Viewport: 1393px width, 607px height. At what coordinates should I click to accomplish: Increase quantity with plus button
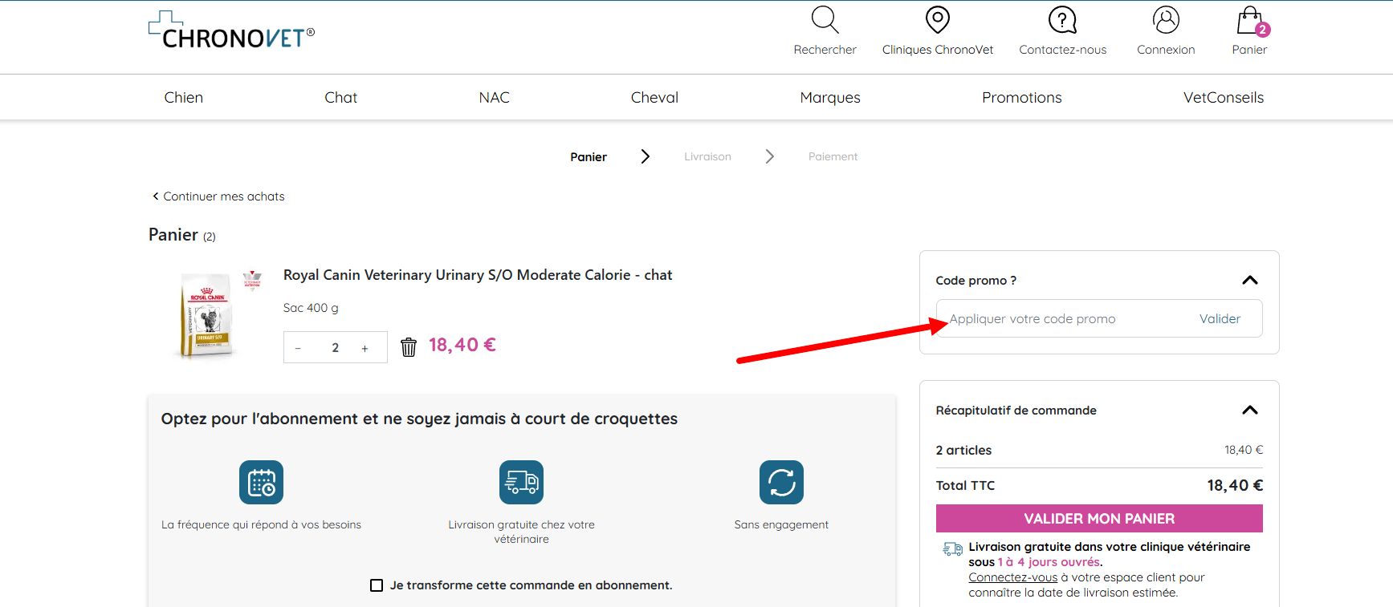tap(365, 348)
